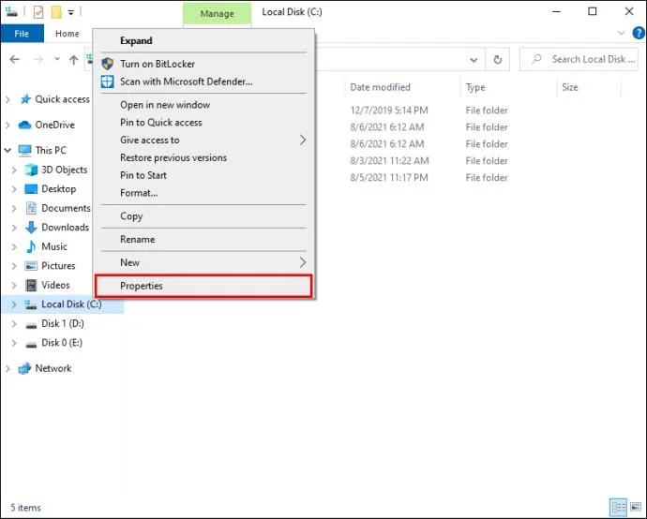Click the New folder quick access icon
Image resolution: width=647 pixels, height=519 pixels.
click(56, 12)
